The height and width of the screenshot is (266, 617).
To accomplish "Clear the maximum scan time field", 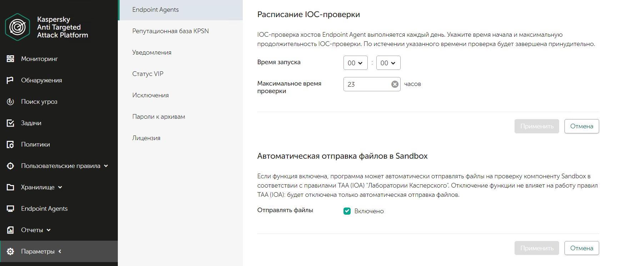I will (x=395, y=84).
